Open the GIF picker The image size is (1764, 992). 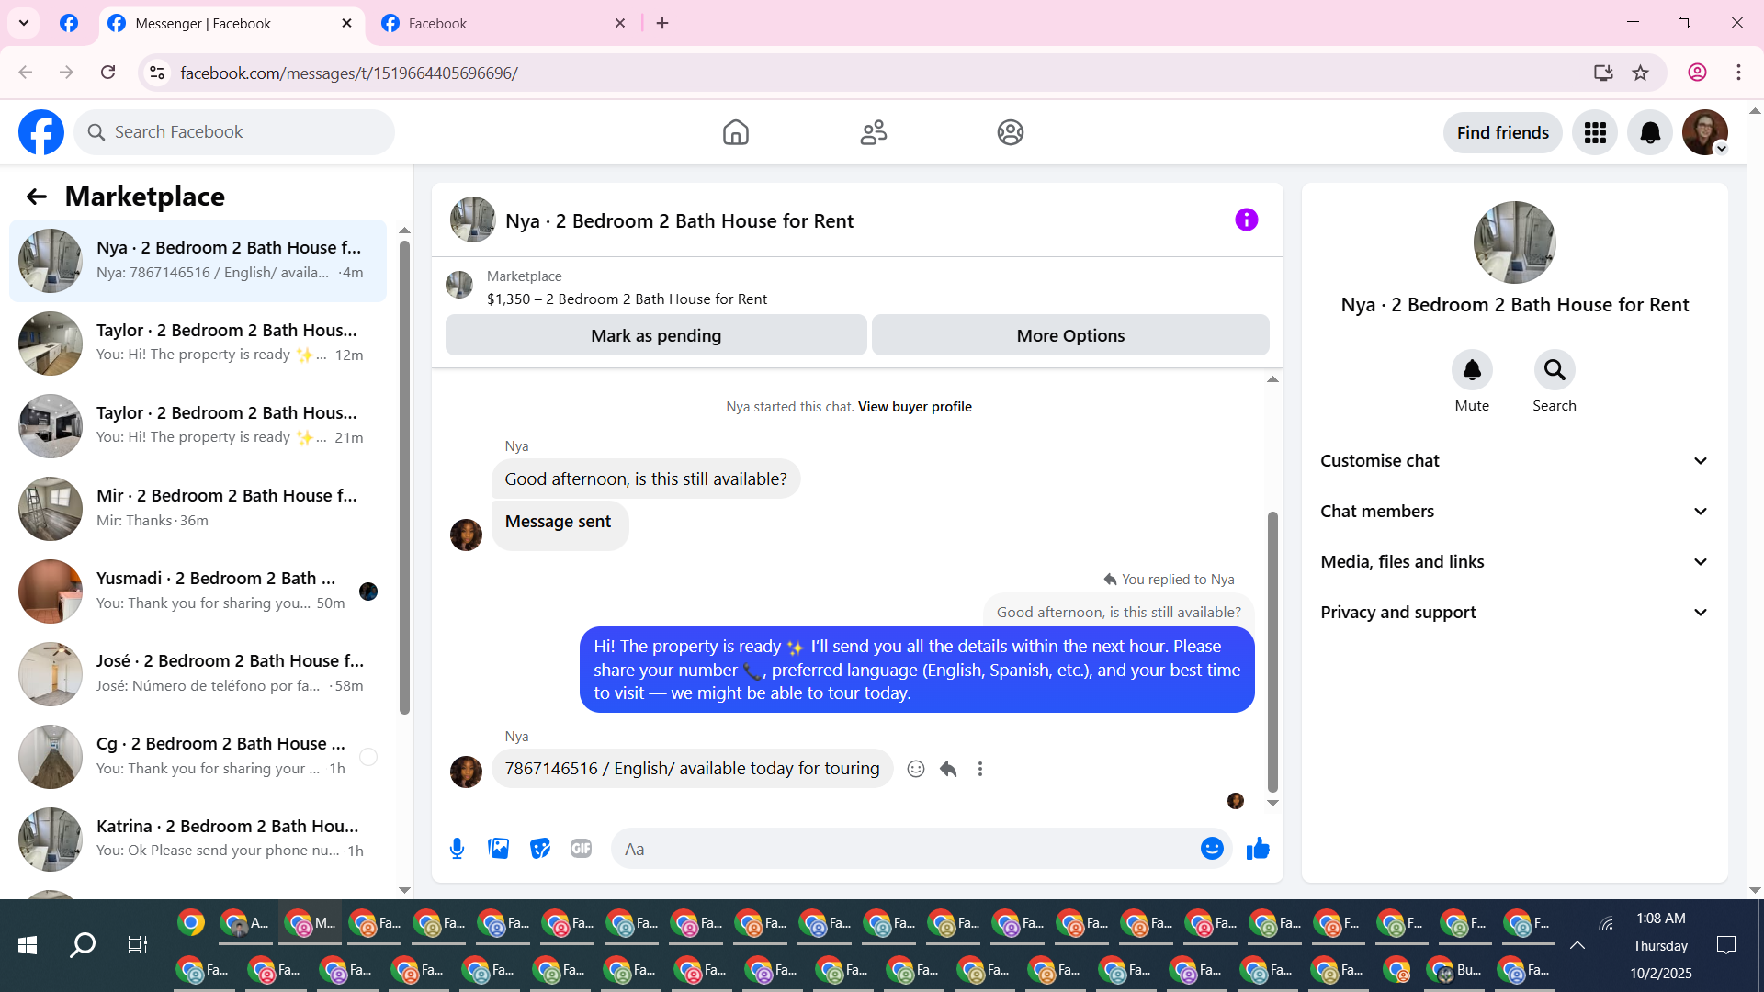coord(581,849)
